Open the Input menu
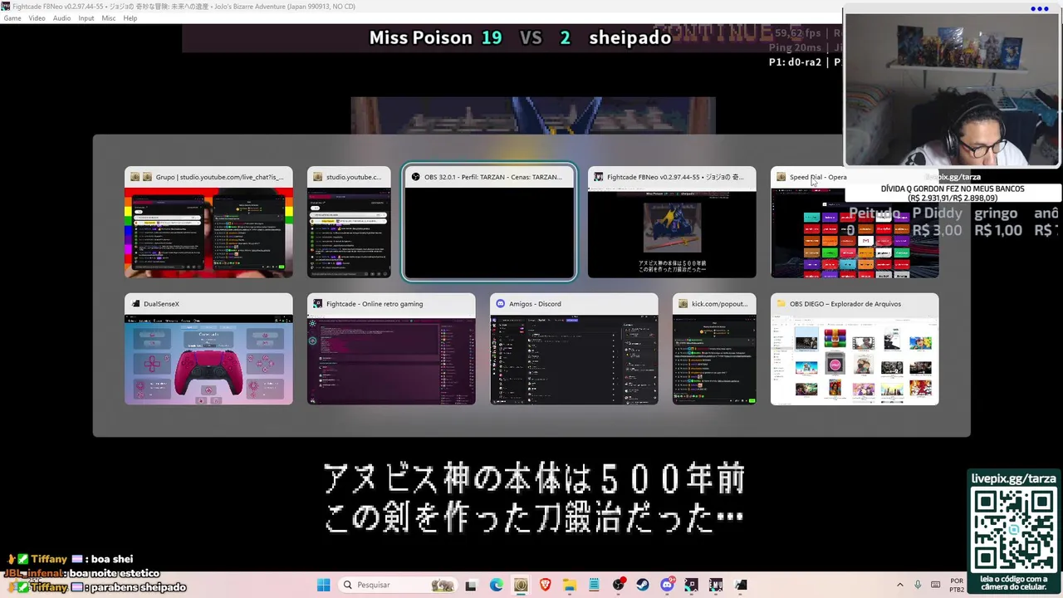1063x598 pixels. click(x=86, y=18)
